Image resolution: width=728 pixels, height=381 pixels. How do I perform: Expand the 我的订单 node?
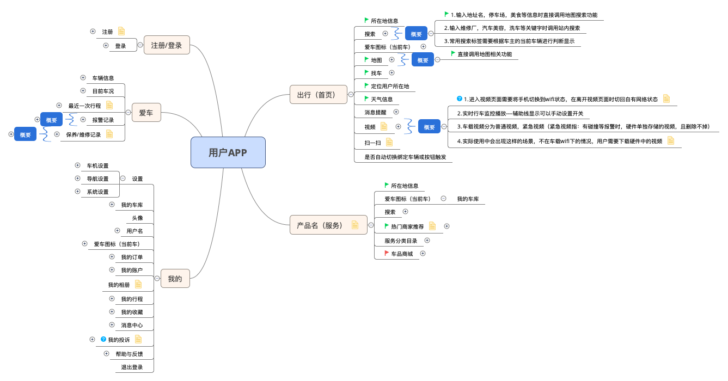(x=112, y=256)
